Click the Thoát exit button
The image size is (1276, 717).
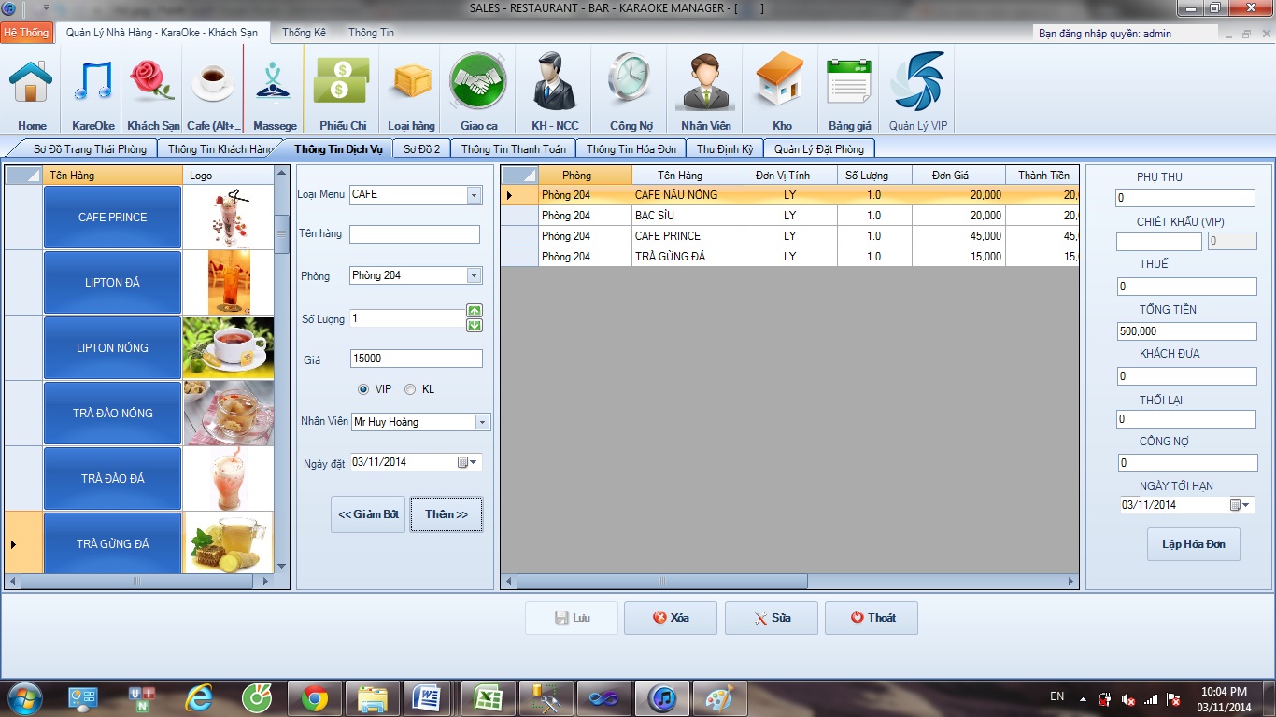872,618
